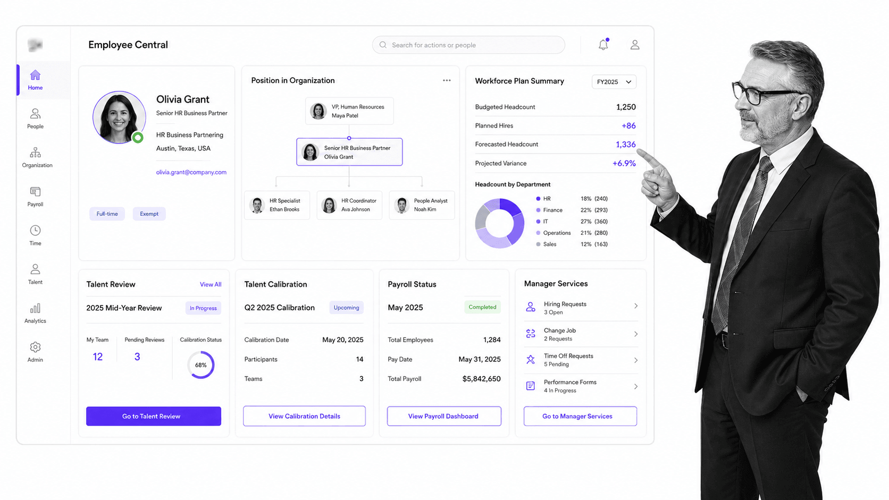Click Planned Hires value +86
Screen dimensions: 889x500
628,126
